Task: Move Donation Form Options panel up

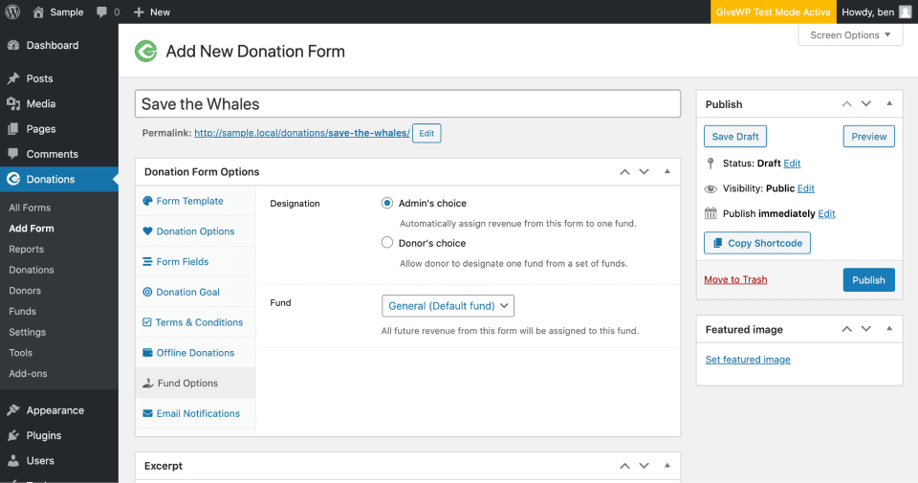Action: pos(624,171)
